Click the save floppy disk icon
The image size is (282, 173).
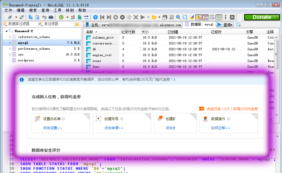click(x=165, y=17)
